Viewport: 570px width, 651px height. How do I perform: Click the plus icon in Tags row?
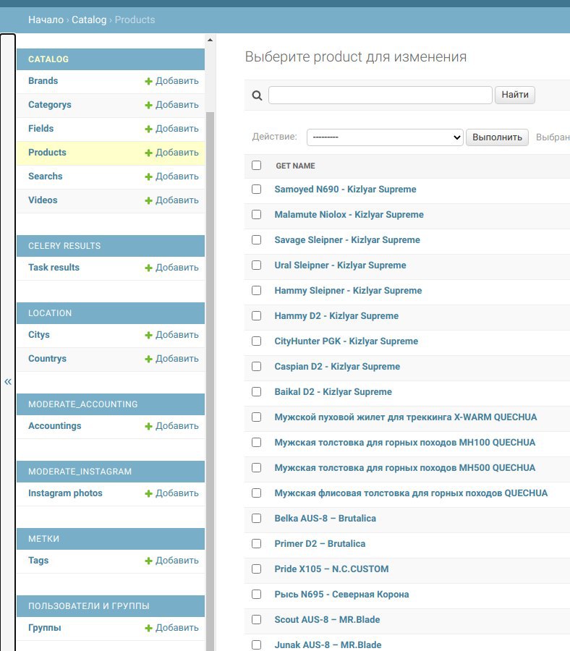coord(148,561)
